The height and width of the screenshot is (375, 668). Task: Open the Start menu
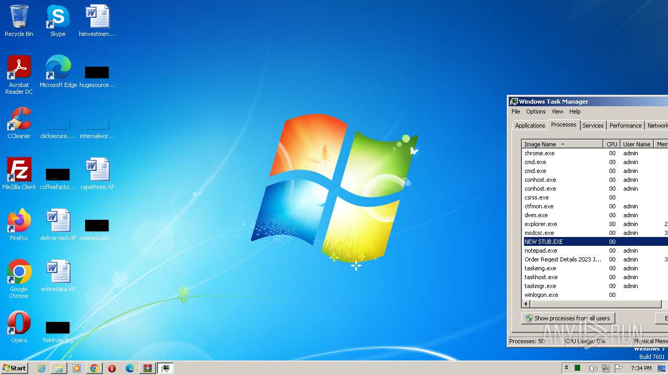click(x=15, y=368)
